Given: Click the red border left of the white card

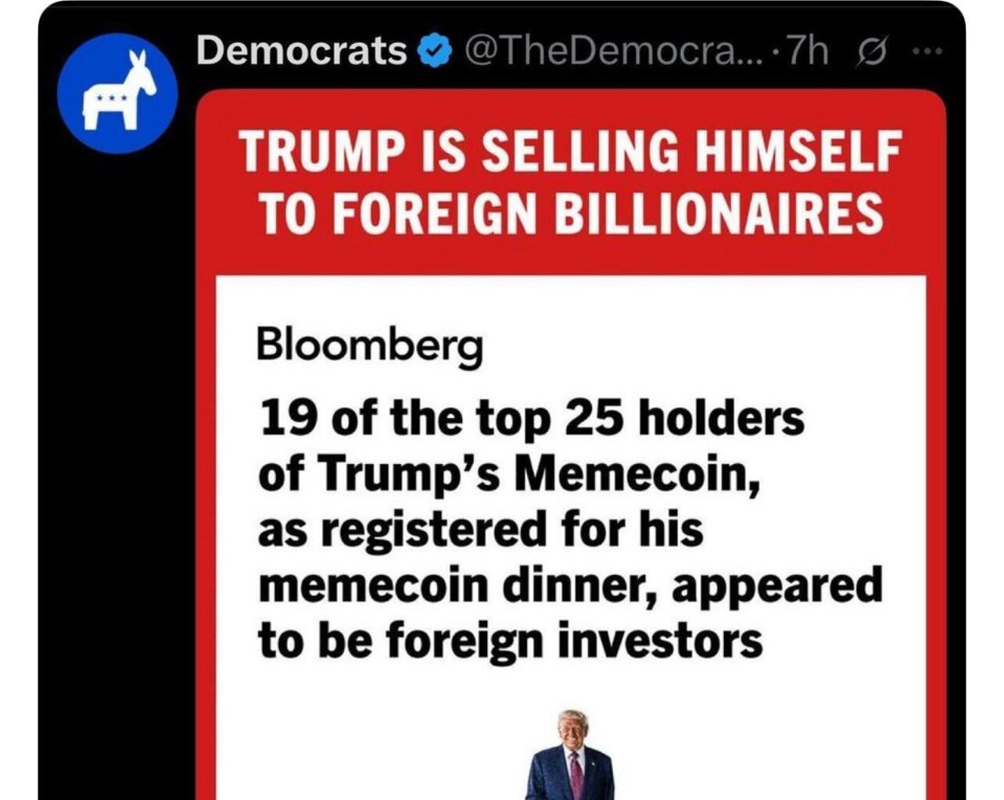Looking at the screenshot, I should 205,547.
